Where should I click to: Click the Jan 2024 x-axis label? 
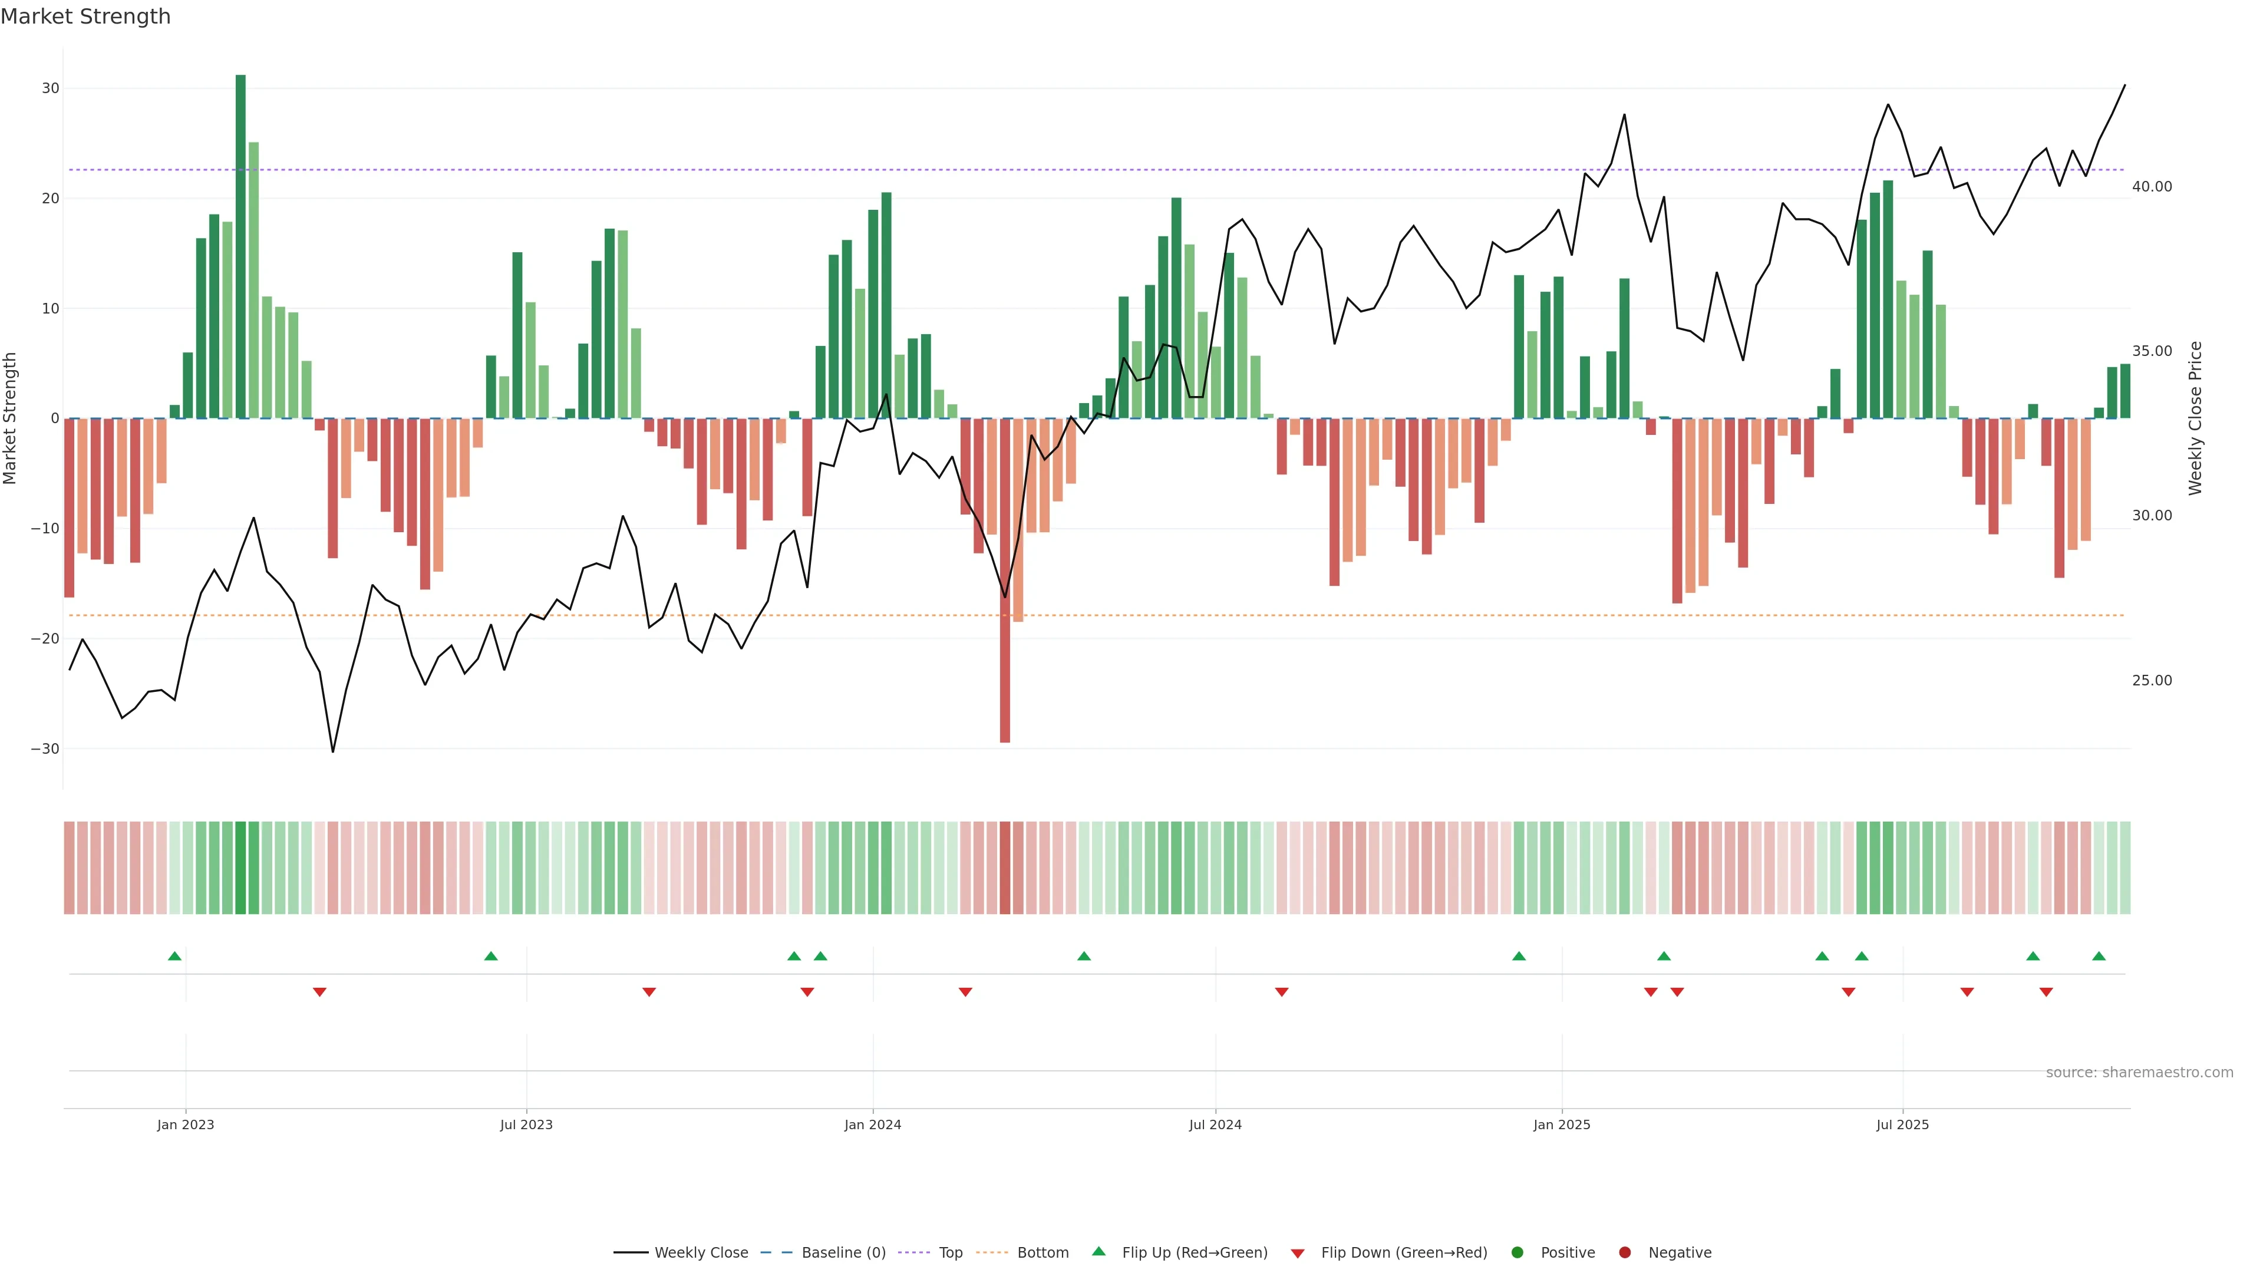[872, 1124]
